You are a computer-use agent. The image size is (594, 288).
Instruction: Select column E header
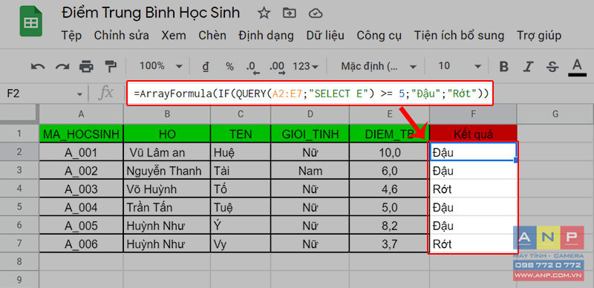click(389, 114)
